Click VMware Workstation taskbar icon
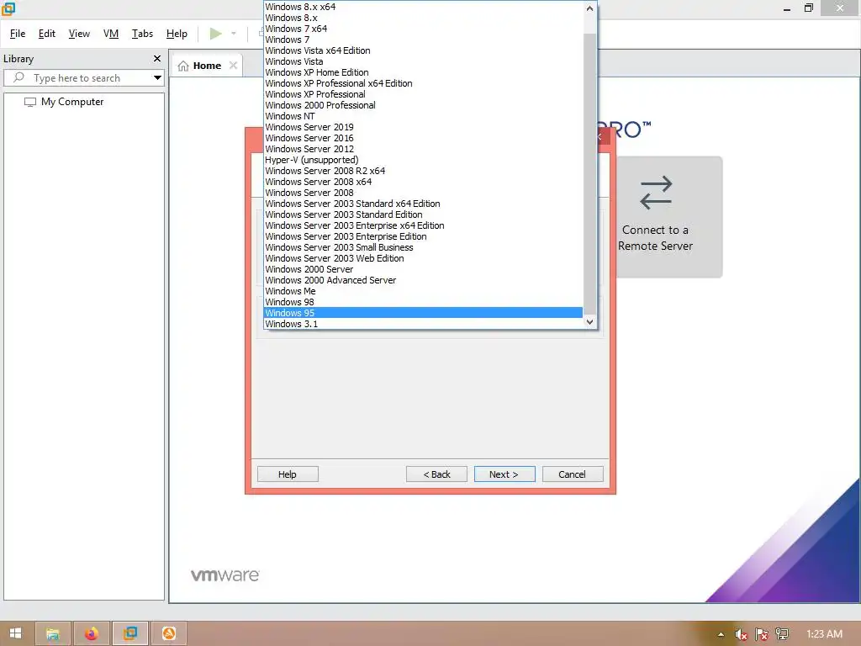This screenshot has width=861, height=646. click(130, 634)
